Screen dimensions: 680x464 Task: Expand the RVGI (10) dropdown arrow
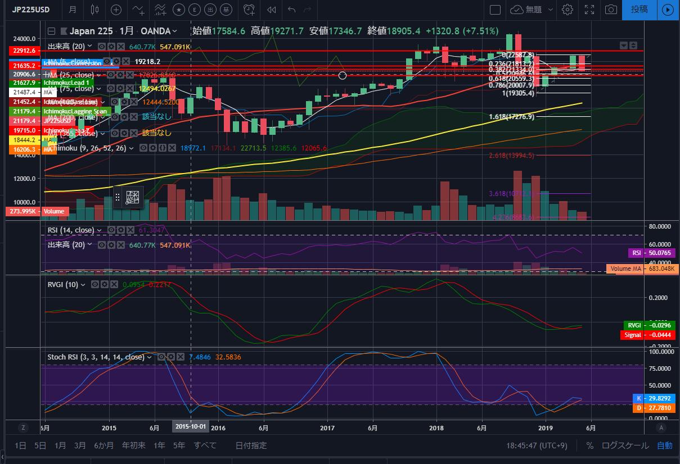[x=83, y=284]
